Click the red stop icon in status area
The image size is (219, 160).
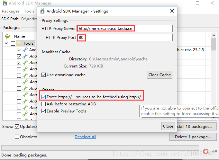(206, 151)
